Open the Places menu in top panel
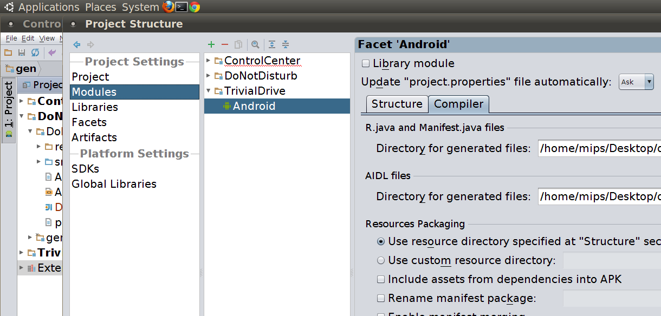This screenshot has width=661, height=316. point(101,7)
